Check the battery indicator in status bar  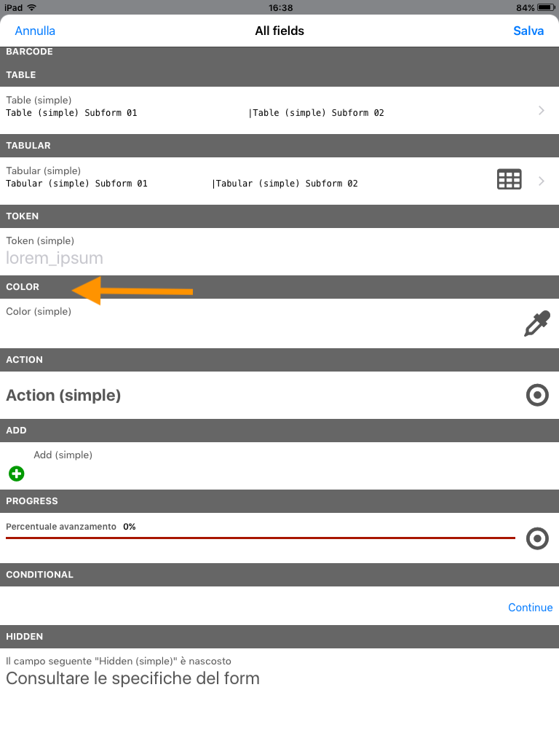tap(546, 7)
